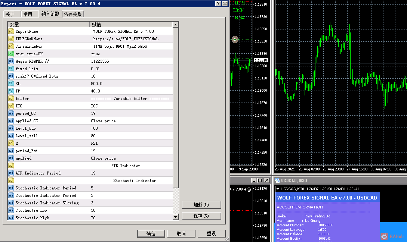Click the double icon beside fixed lots
The width and height of the screenshot is (407, 242).
pyautogui.click(x=11, y=69)
